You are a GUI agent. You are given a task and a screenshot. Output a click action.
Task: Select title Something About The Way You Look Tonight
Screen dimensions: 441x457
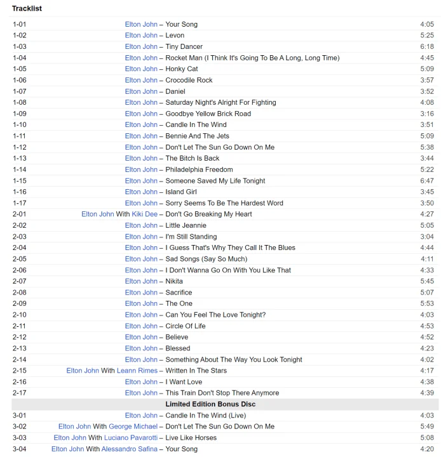tap(234, 359)
